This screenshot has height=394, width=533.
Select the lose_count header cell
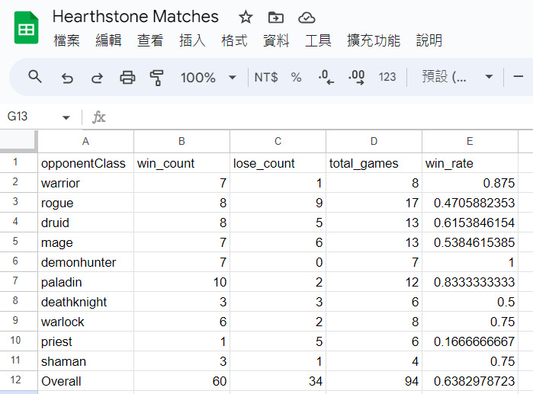tap(278, 163)
